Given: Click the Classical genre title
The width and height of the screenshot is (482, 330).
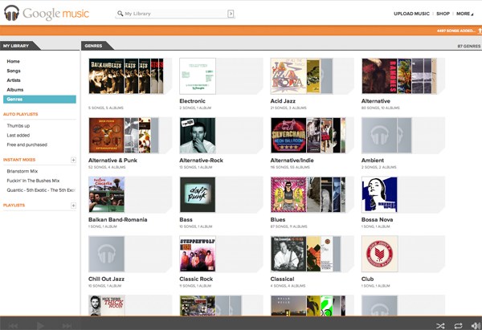Looking at the screenshot, I should point(282,279).
